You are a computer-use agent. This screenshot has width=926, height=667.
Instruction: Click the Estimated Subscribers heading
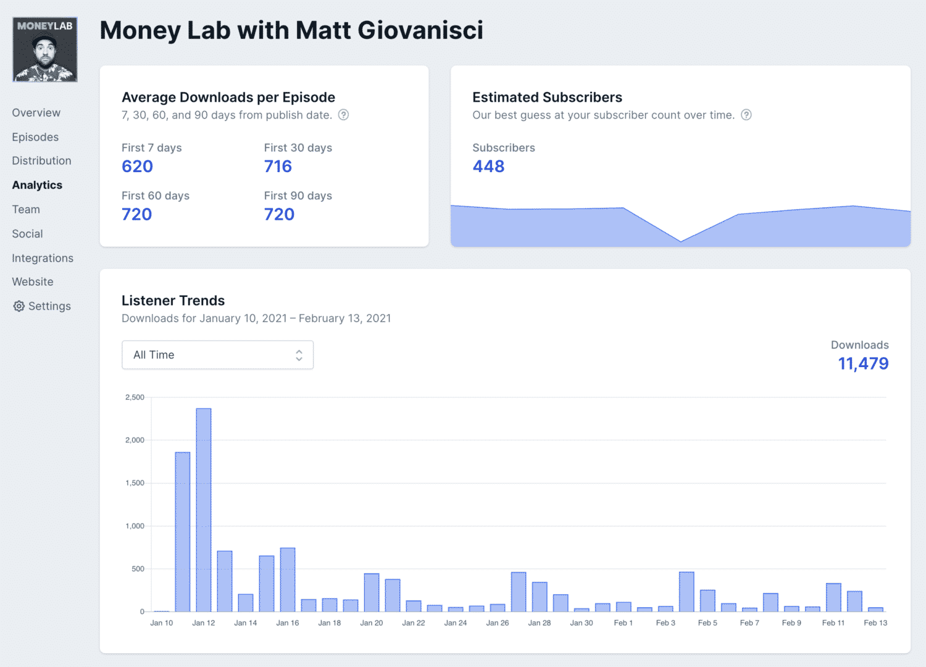(548, 97)
